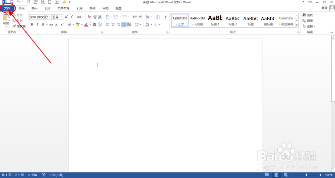Toggle justify alignment

coord(124,24)
